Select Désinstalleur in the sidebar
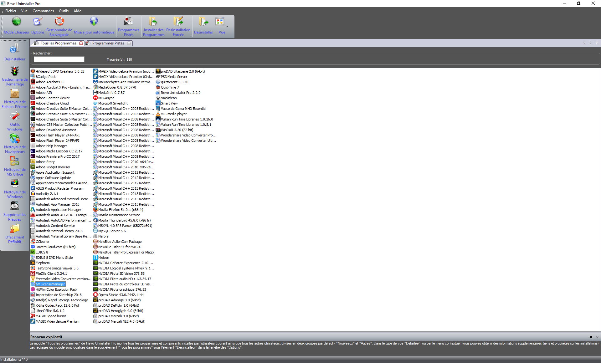 coord(15,52)
